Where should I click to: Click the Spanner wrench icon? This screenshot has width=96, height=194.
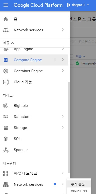tap(6, 150)
